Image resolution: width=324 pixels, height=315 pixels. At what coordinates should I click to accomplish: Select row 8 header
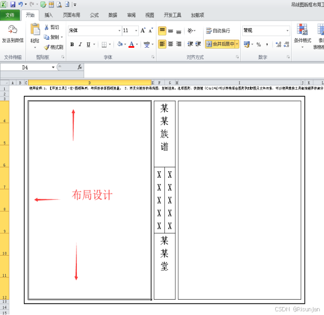[x=5, y=200]
